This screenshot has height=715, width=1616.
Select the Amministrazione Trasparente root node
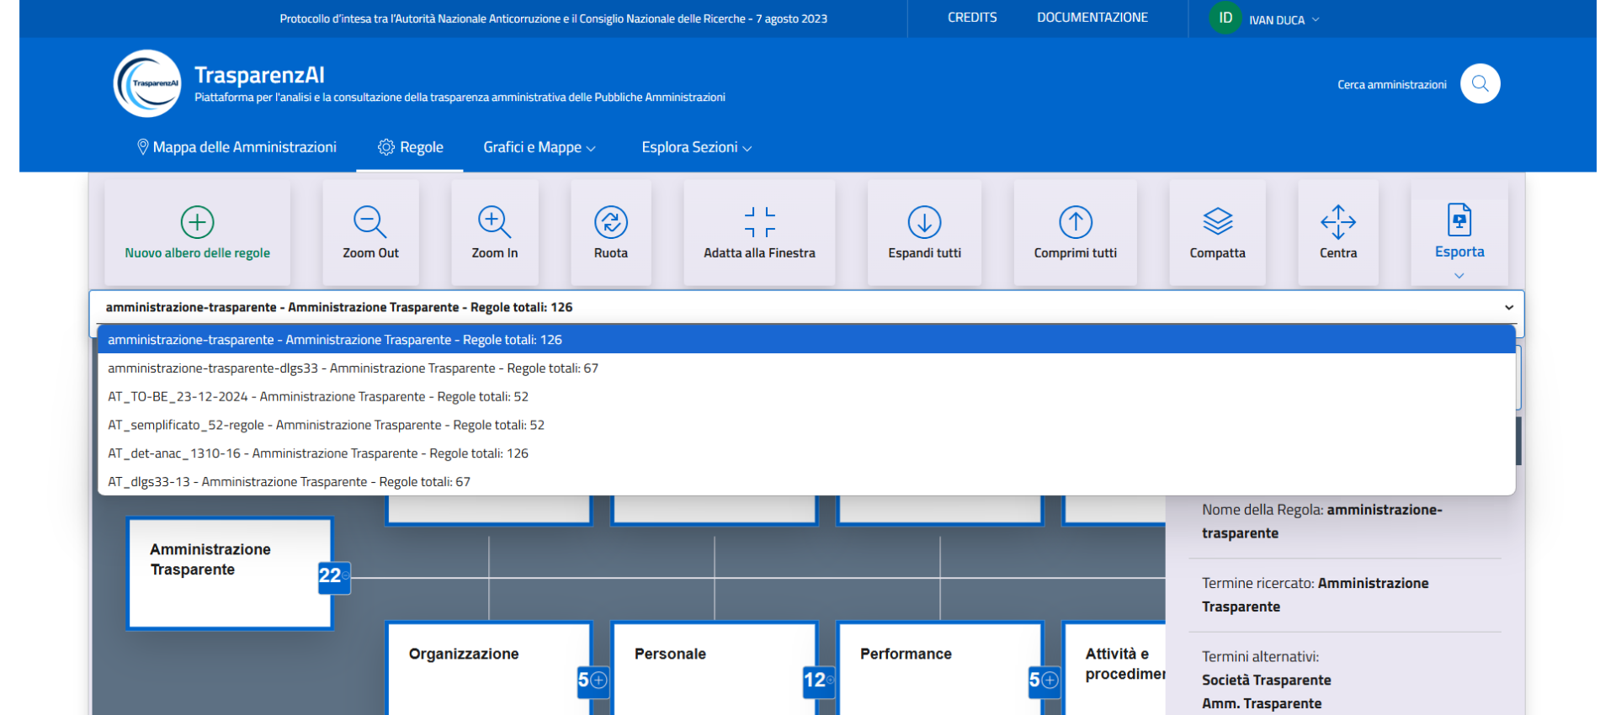(230, 573)
